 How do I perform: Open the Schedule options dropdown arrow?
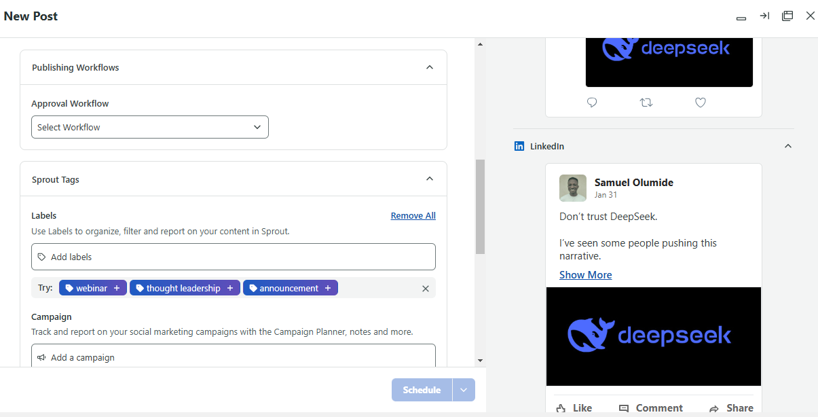464,390
